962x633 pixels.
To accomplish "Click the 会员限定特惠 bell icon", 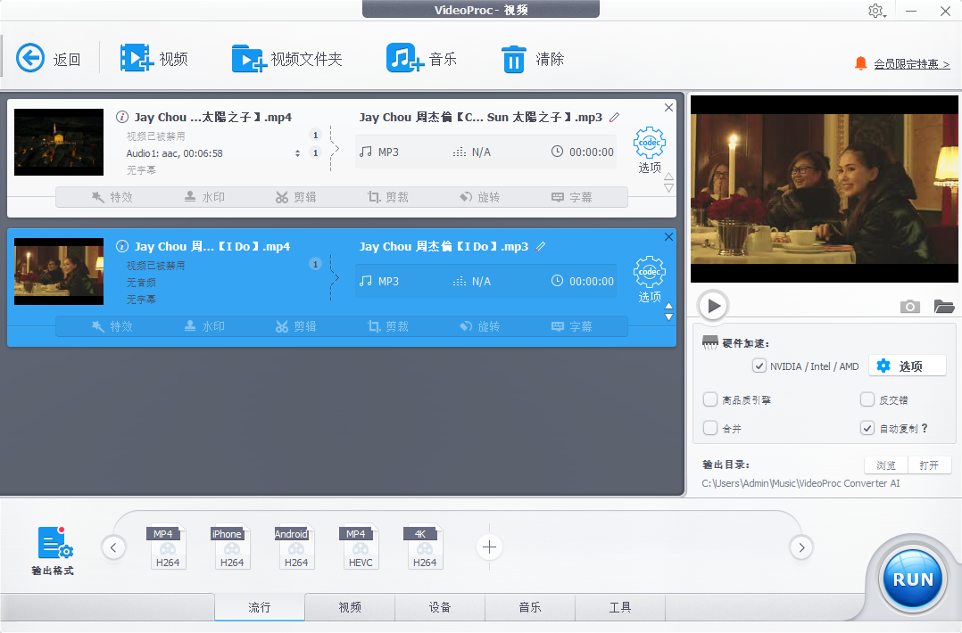I will point(861,63).
